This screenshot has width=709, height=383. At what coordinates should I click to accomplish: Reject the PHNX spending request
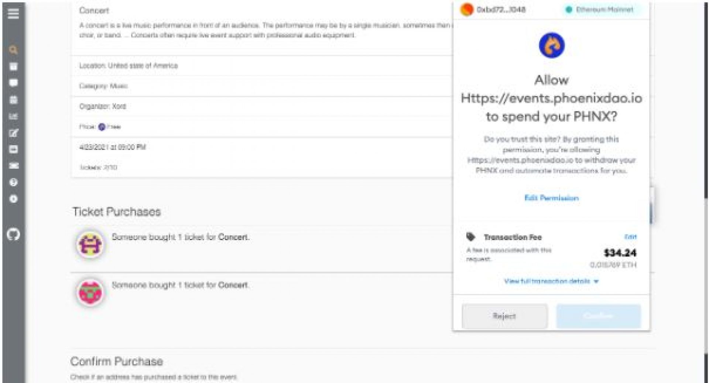504,316
